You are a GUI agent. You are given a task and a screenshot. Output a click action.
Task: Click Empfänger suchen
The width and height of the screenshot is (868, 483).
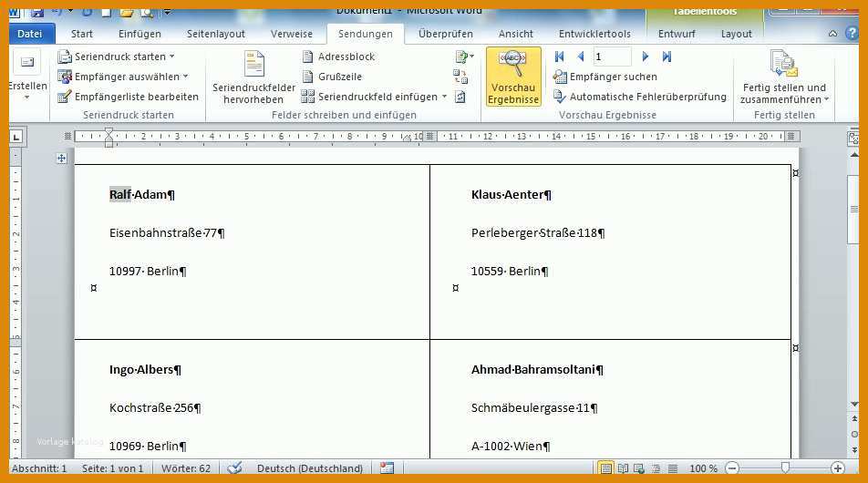(x=605, y=77)
